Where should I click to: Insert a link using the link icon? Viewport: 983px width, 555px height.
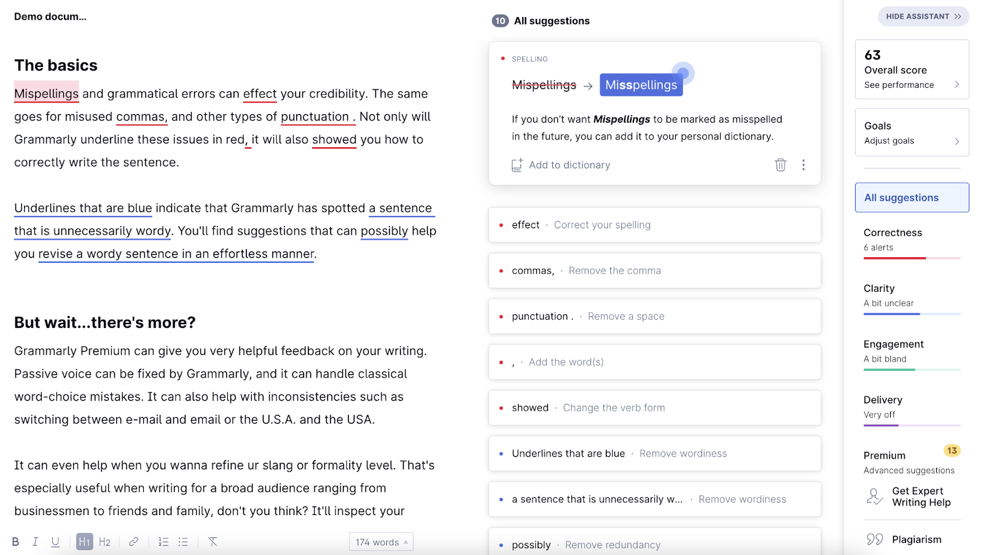point(133,541)
